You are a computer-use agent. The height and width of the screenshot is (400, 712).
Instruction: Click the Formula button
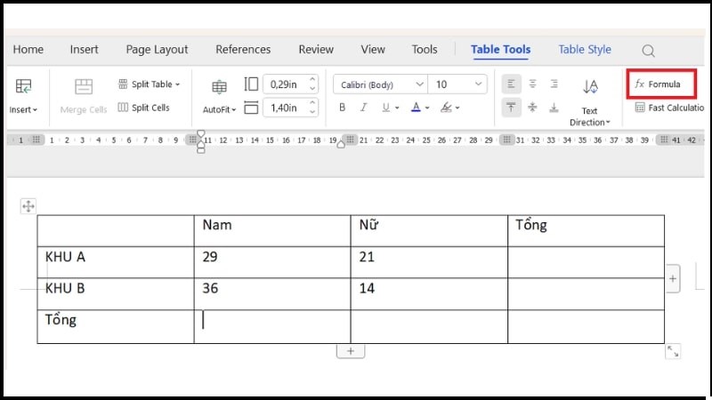coord(660,84)
